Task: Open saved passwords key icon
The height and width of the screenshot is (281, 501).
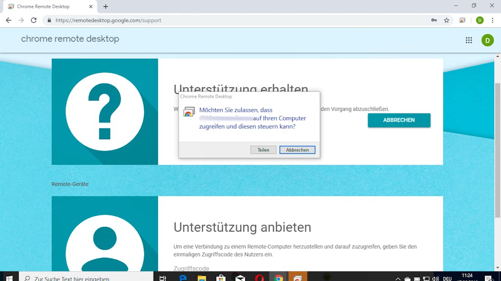Action: coord(434,20)
